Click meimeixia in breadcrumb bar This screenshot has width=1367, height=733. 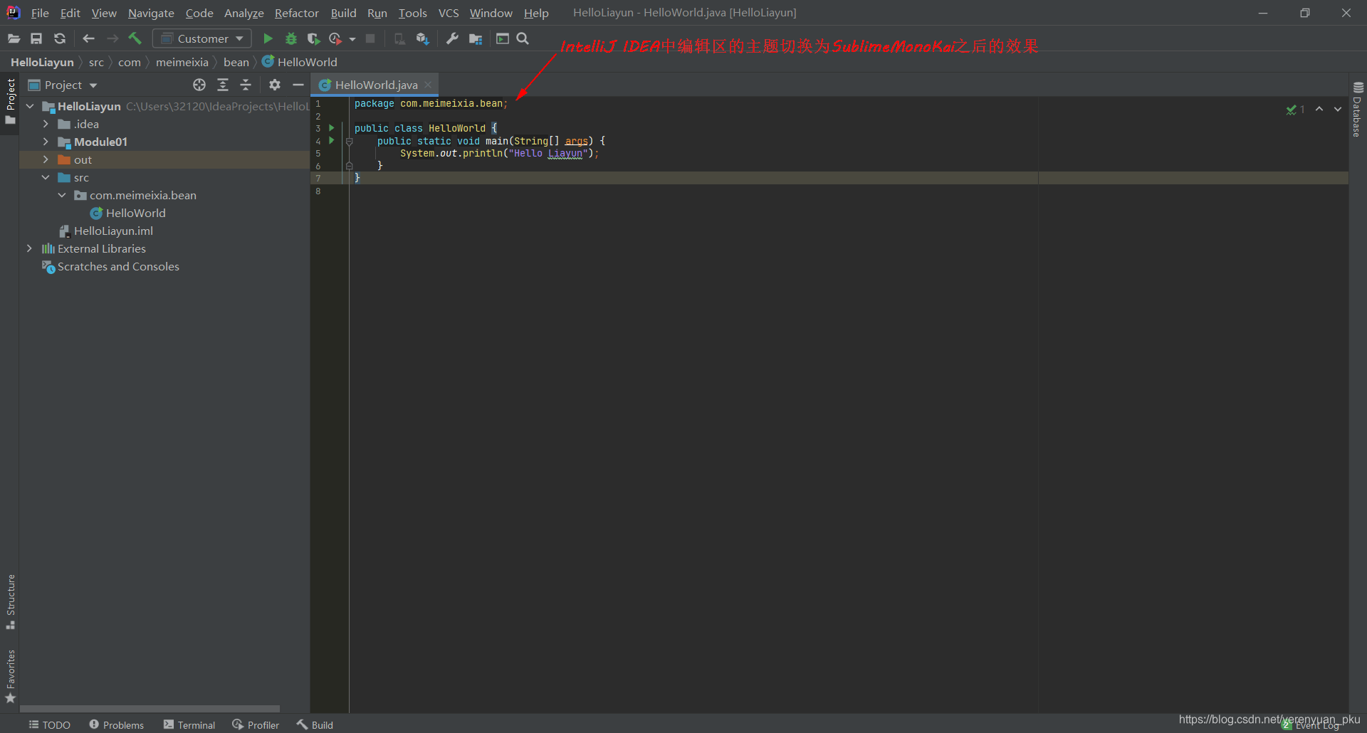pyautogui.click(x=182, y=62)
